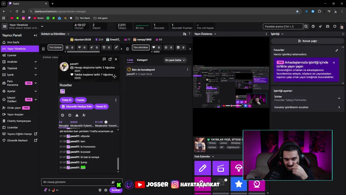Open chat settings gear icon
The image size is (346, 195).
tap(106, 190)
